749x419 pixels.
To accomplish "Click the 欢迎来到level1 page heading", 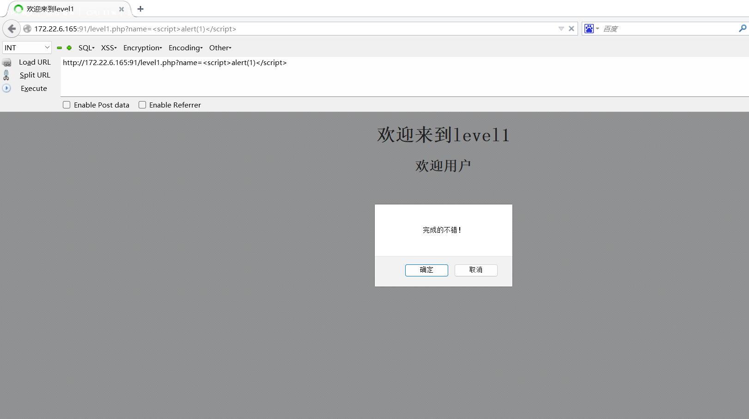I will (444, 135).
